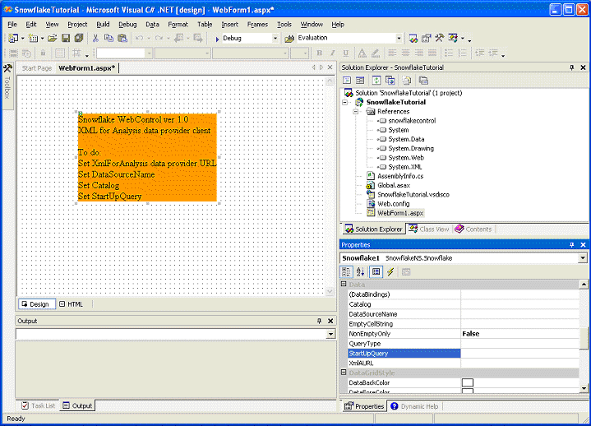Select the StartUpQuery property row

click(464, 354)
